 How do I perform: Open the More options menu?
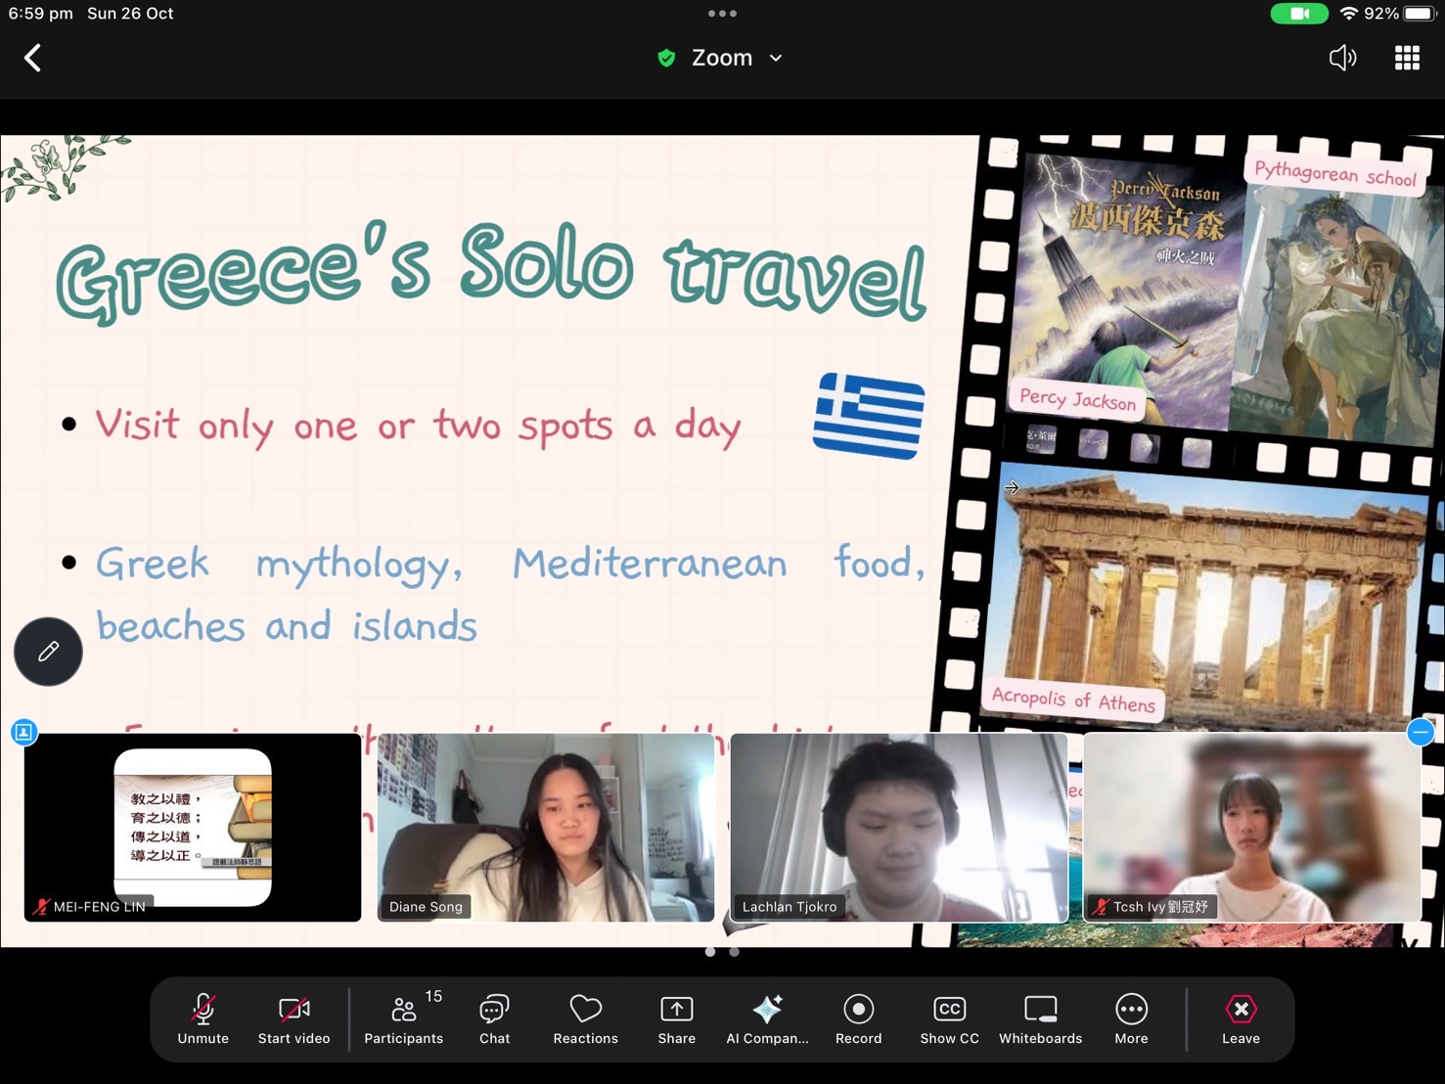pyautogui.click(x=1131, y=1018)
